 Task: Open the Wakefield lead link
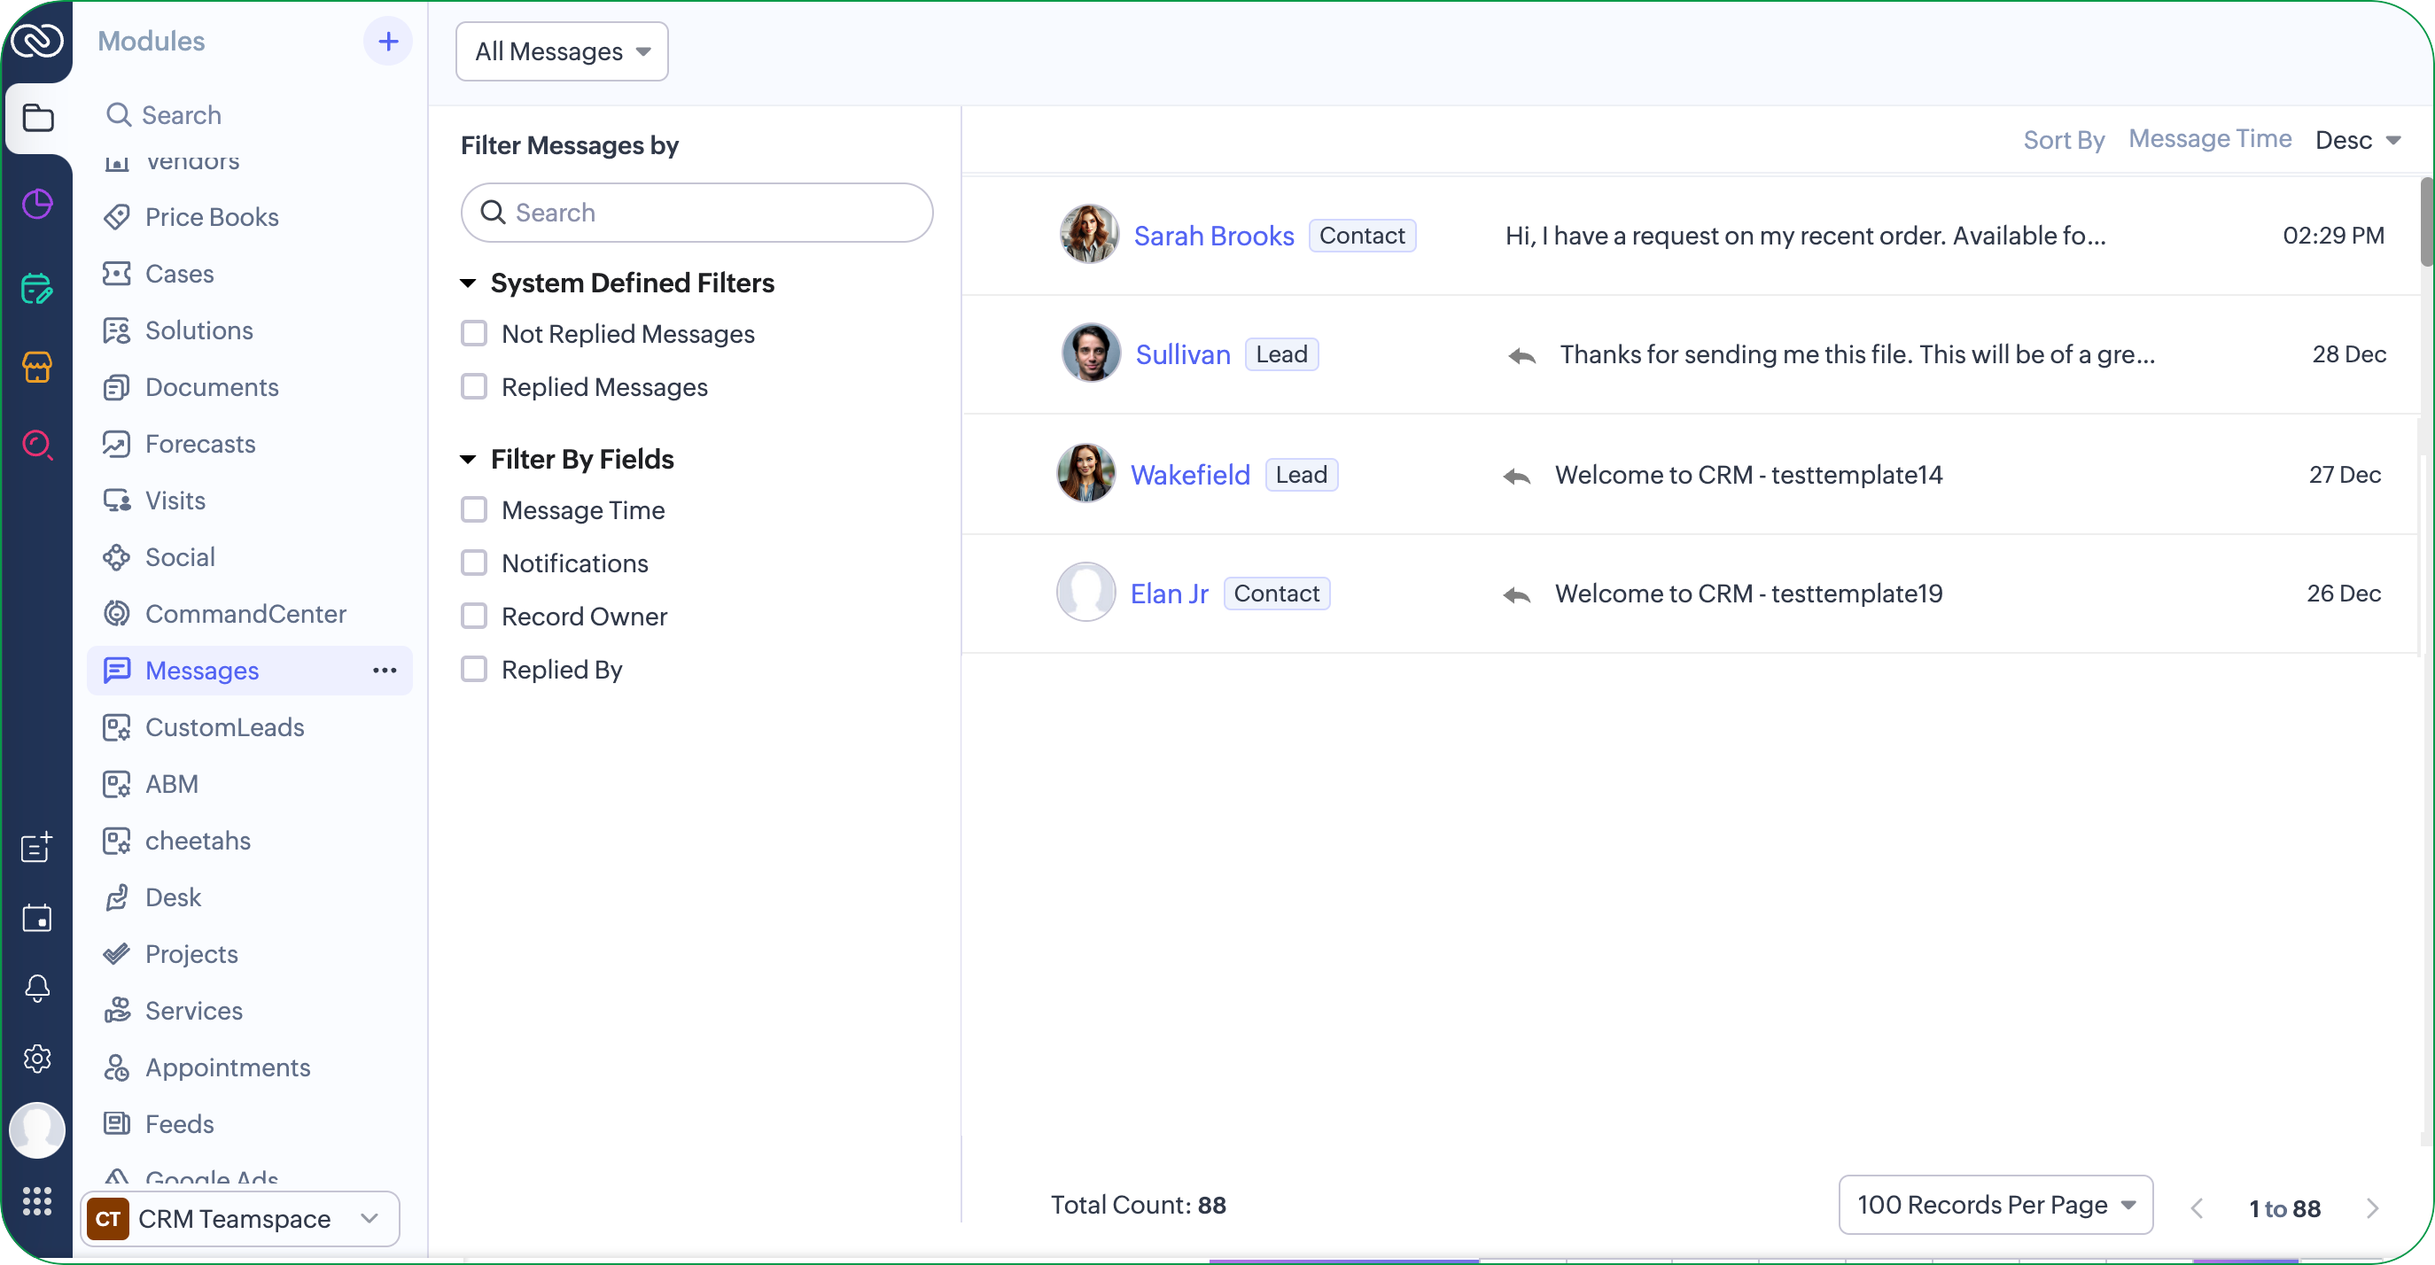[x=1189, y=474]
